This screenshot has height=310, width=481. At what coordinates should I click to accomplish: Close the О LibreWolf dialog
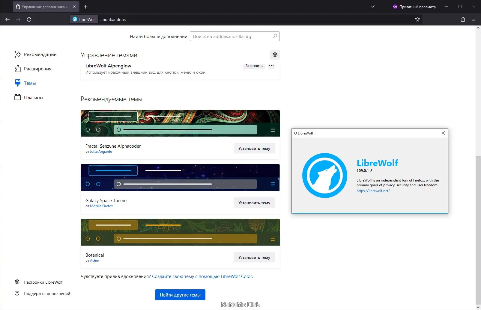coord(443,133)
